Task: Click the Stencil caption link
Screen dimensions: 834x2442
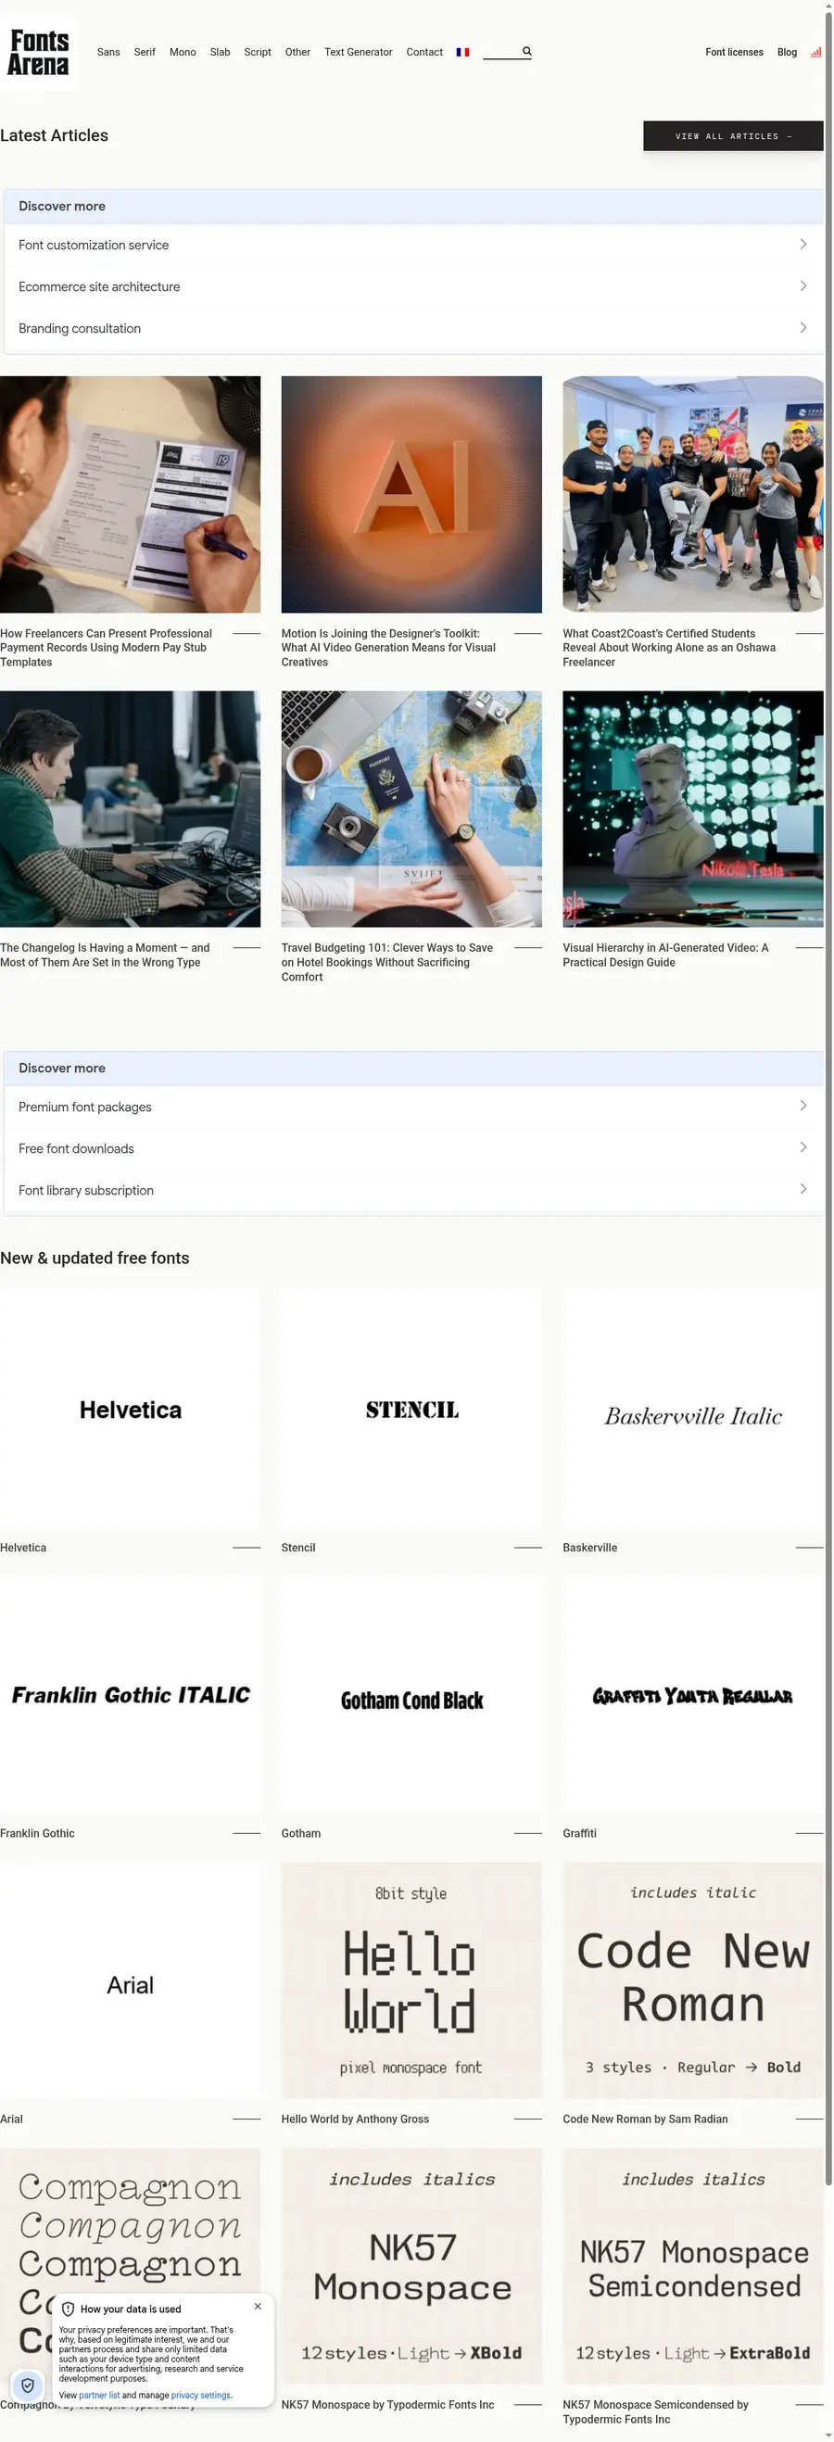Action: (x=298, y=1547)
